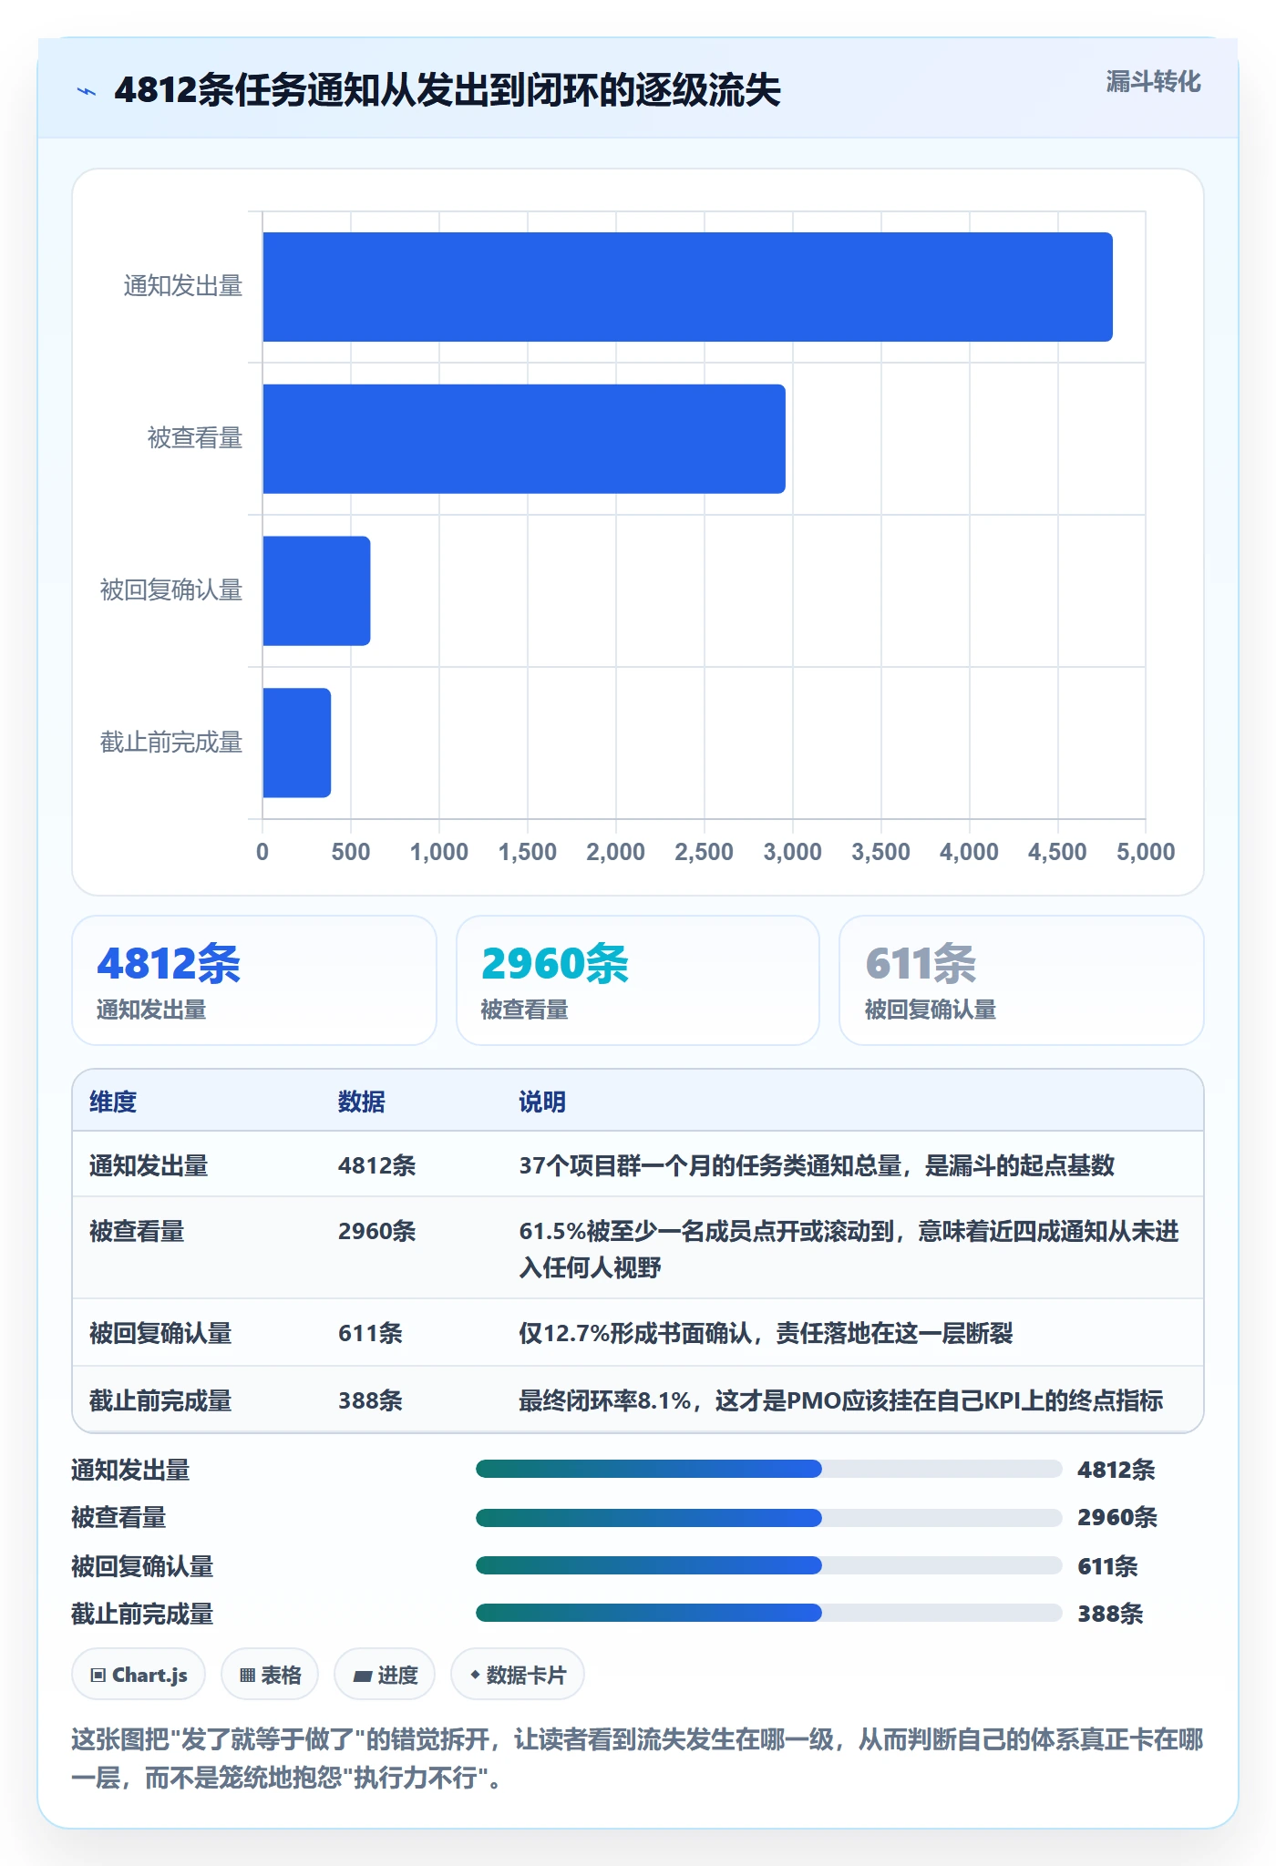Screen dimensions: 1276x1866
Task: Select the 被查看量 table row label
Action: click(x=137, y=1232)
